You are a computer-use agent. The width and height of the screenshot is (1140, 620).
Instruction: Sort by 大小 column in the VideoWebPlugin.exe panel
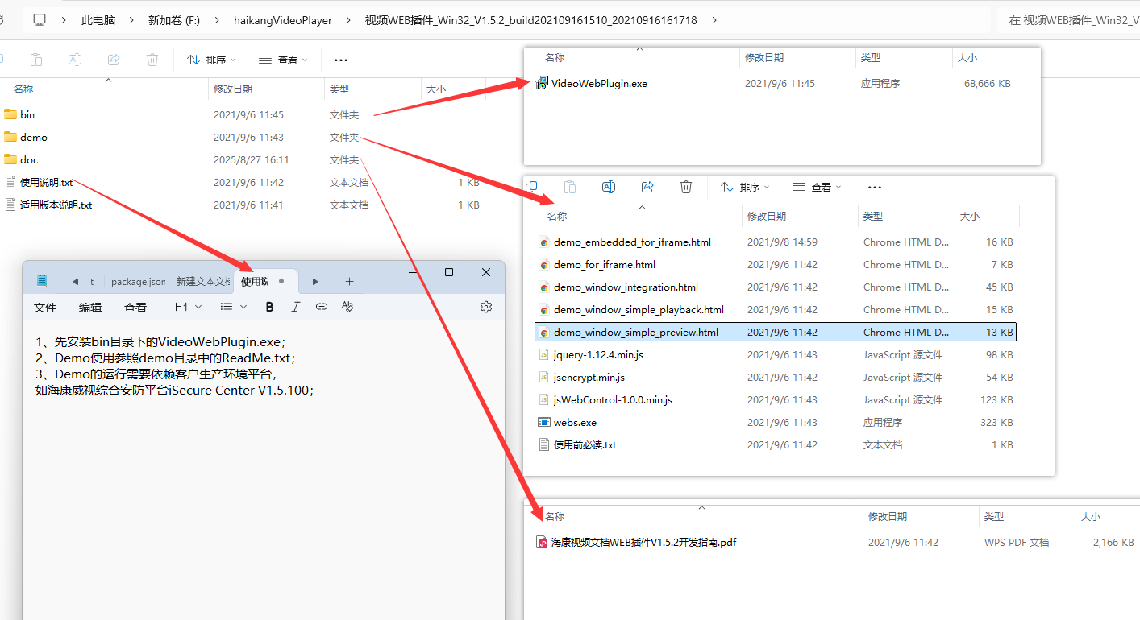[967, 58]
